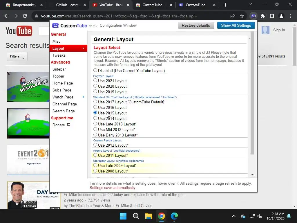
Task: Choose Use 2012 Layout (Cosmic Panda)
Action: tap(95, 145)
